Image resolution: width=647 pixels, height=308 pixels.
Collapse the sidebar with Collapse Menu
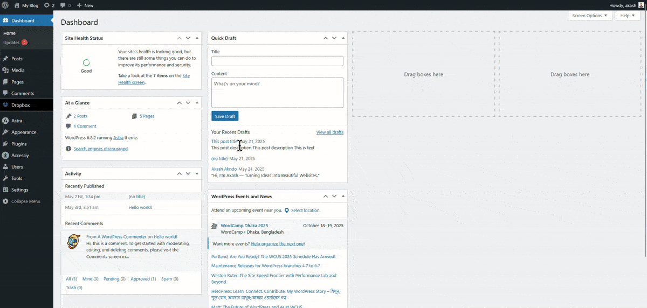coord(25,201)
